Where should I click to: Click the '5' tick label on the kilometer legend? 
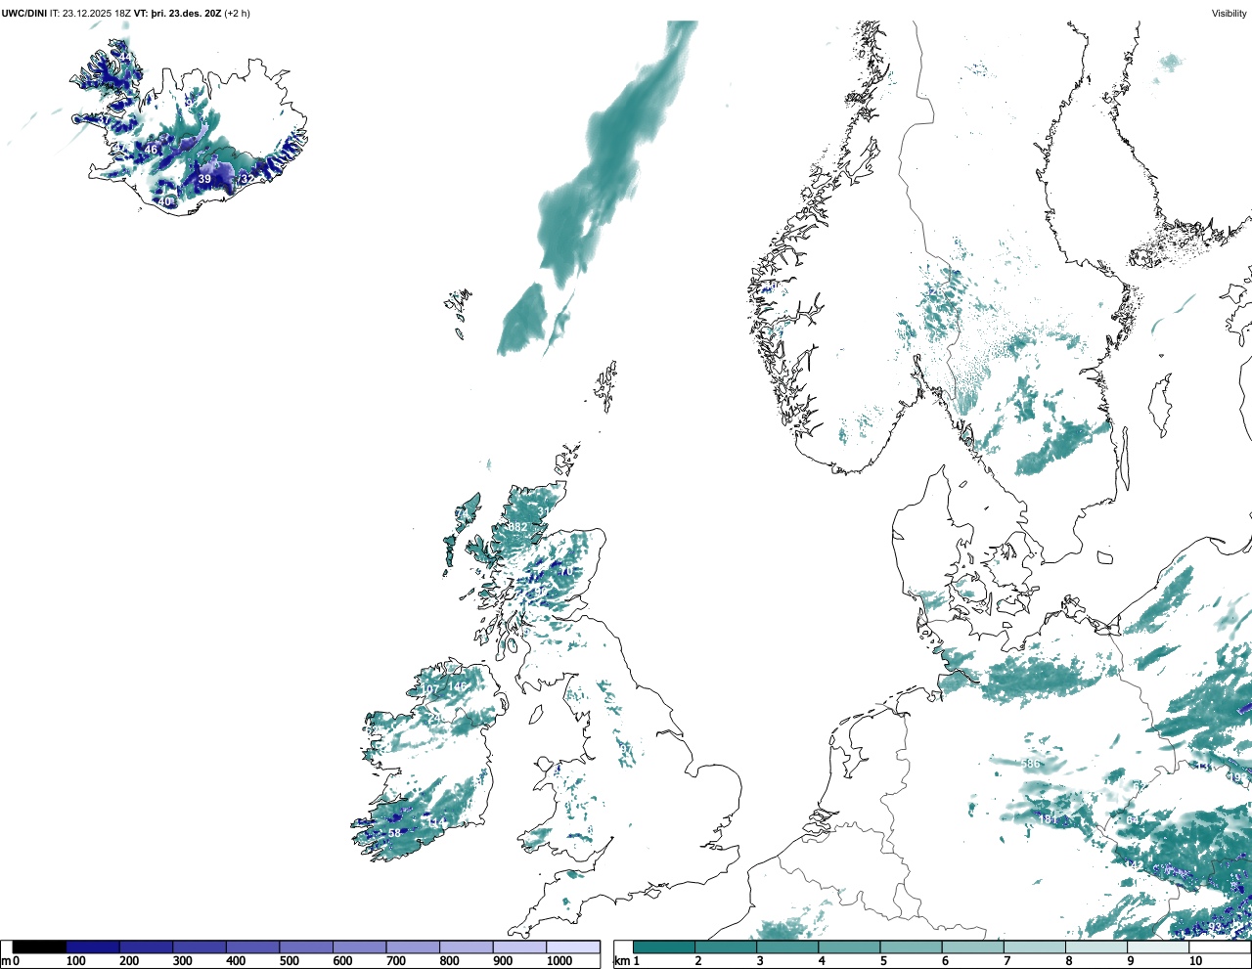point(883,961)
